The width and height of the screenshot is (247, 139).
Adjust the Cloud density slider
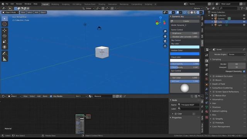pos(184,67)
